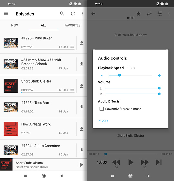
Task: Adjust the left volume slider
Action: (133, 88)
